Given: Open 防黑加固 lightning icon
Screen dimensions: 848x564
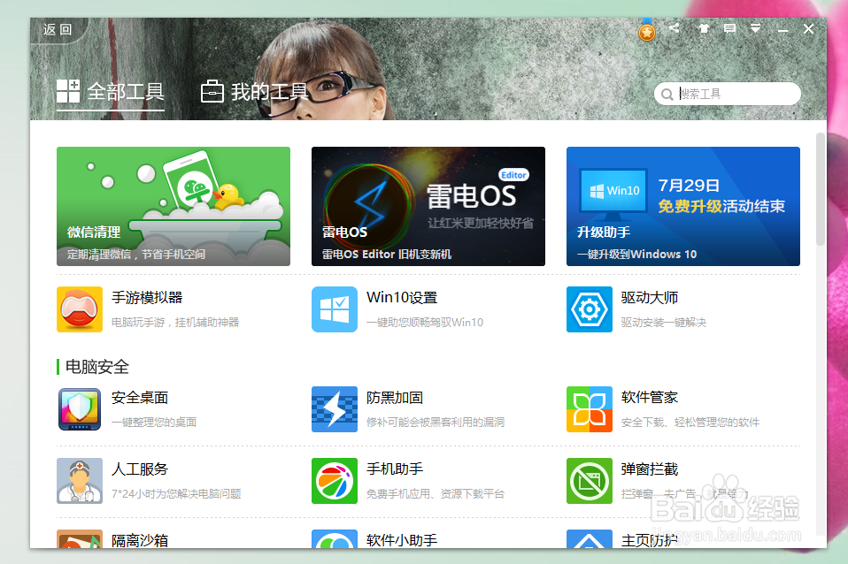Looking at the screenshot, I should [335, 409].
